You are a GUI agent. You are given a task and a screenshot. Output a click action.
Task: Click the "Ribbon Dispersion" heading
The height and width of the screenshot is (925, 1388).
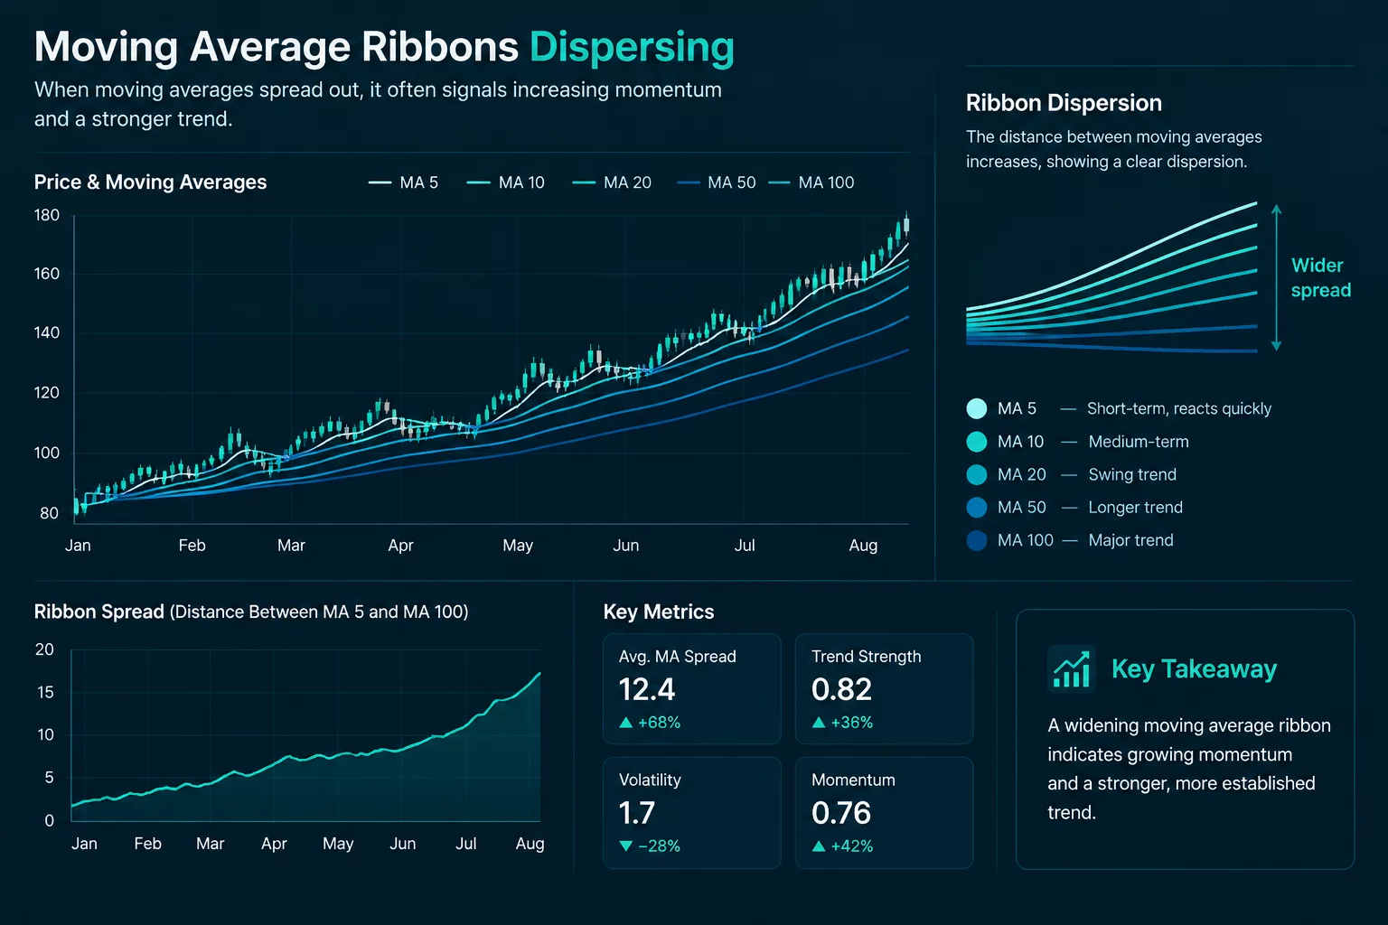coord(1064,103)
